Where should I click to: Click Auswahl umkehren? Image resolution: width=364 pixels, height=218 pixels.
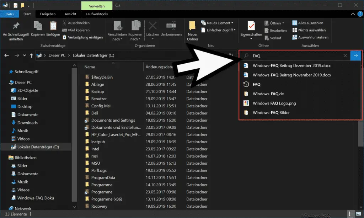pyautogui.click(x=310, y=37)
